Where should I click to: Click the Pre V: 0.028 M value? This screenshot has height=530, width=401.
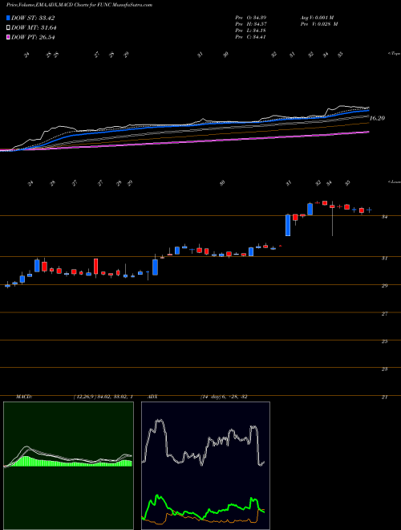tap(320, 24)
